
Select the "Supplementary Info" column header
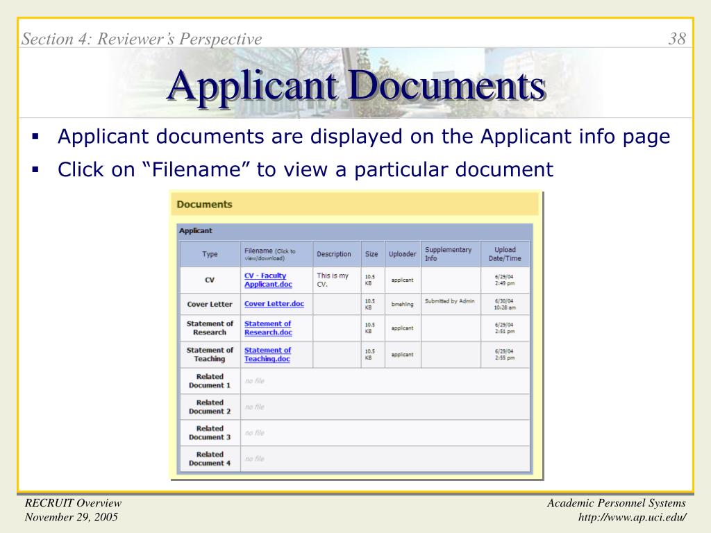pyautogui.click(x=451, y=254)
